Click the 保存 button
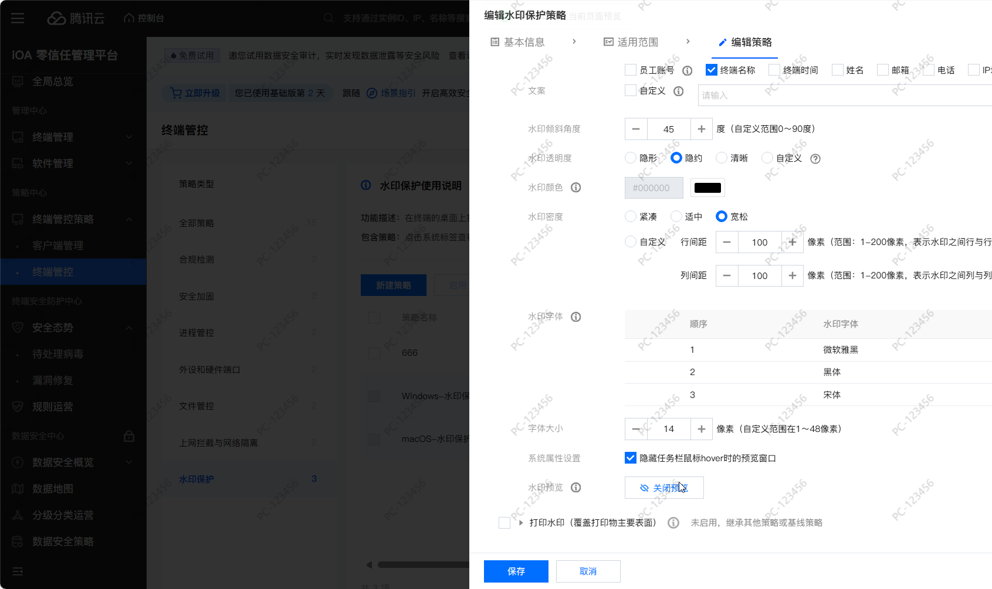The height and width of the screenshot is (589, 992). tap(516, 571)
